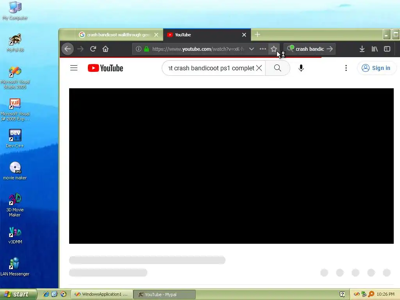Search with your voice microphone
Viewport: 400px width, 300px height.
click(301, 68)
